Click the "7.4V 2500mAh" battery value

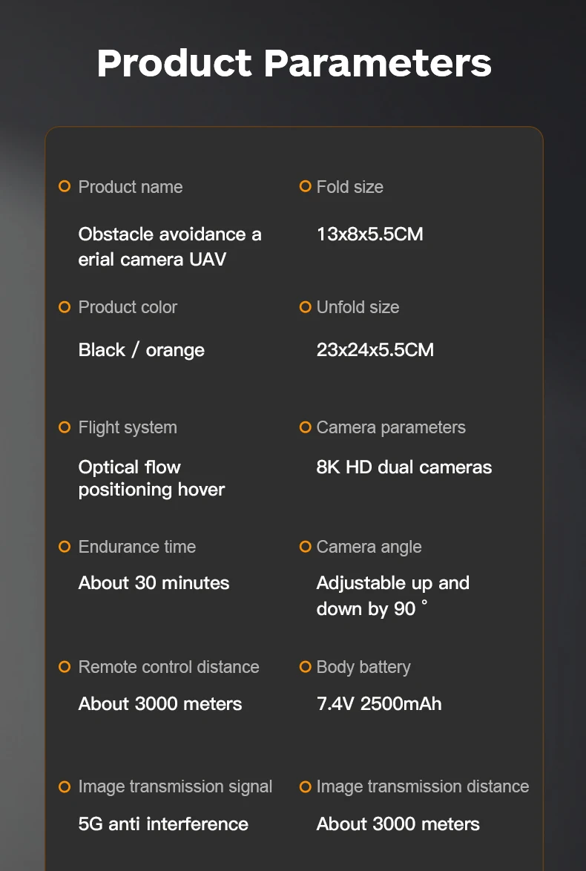(x=378, y=704)
